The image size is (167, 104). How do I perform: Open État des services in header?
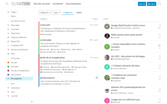coord(42,4)
